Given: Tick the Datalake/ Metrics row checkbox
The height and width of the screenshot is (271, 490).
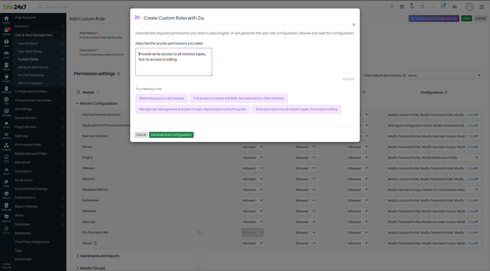Looking at the screenshot, I should tap(199, 190).
